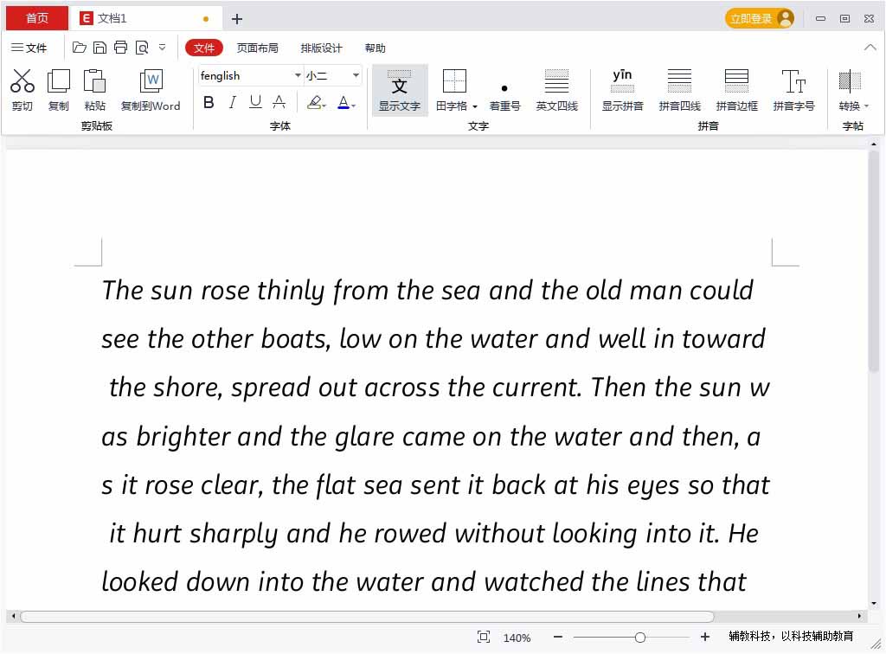This screenshot has width=886, height=654.
Task: Click the zoom in plus button
Action: coord(704,637)
